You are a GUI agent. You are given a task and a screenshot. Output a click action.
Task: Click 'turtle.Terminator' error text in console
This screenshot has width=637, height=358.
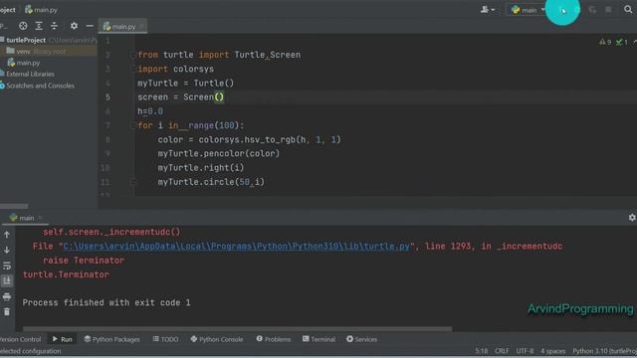pyautogui.click(x=66, y=274)
